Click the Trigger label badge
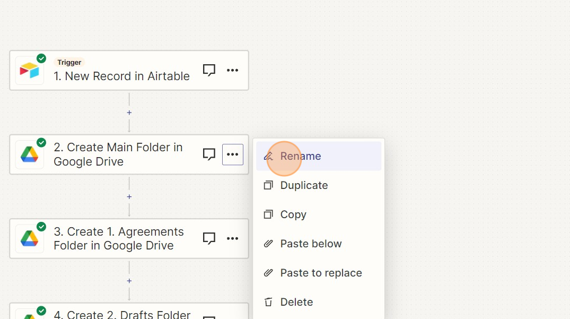The width and height of the screenshot is (570, 319). coord(69,62)
